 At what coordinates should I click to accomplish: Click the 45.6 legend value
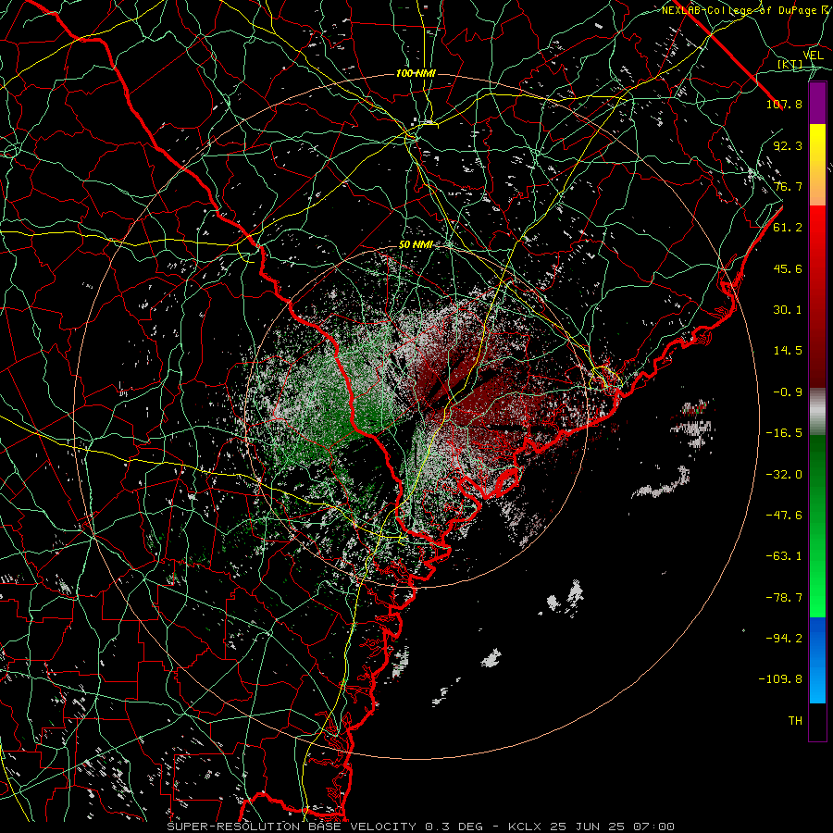[x=788, y=268]
